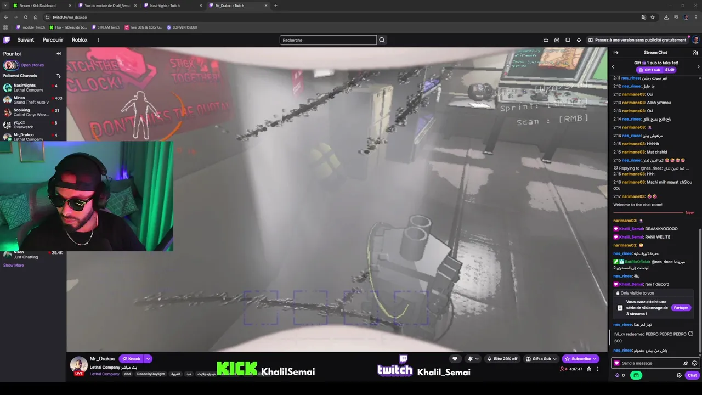Show next gift leaderboard banner
702x395 pixels.
click(698, 67)
